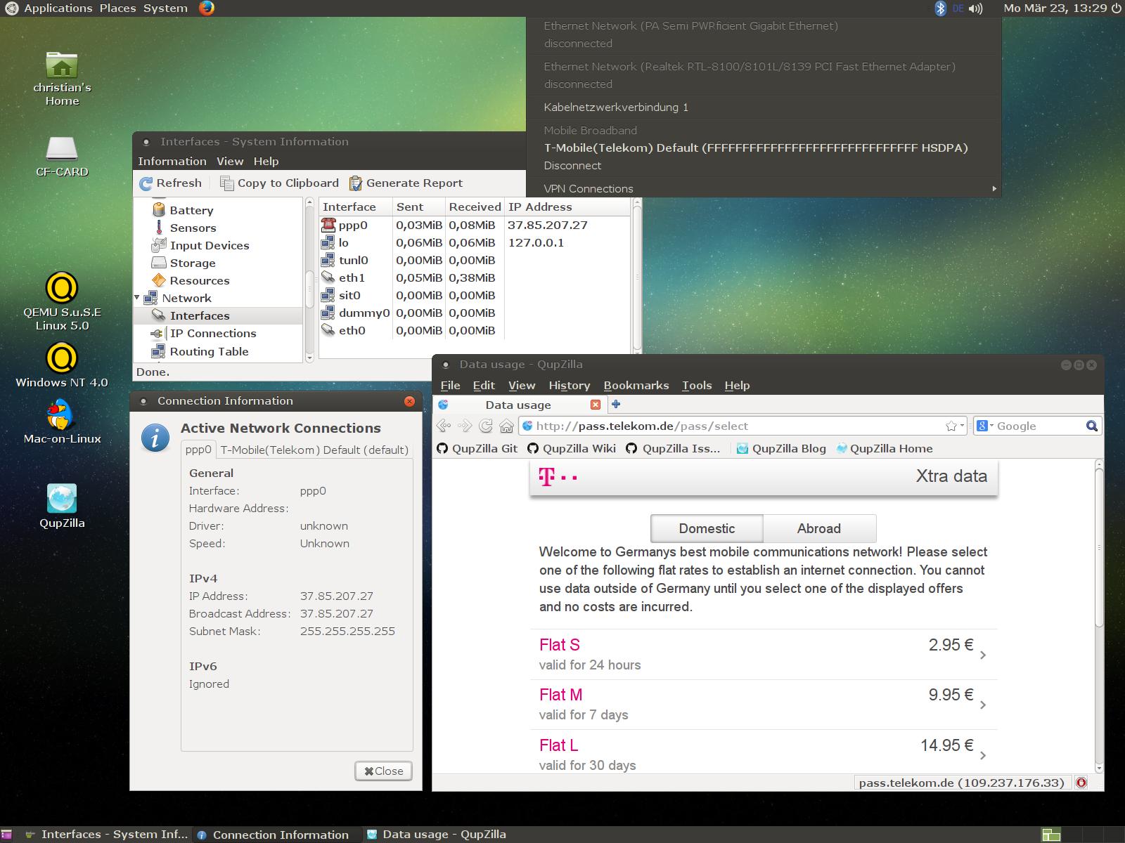1125x843 pixels.
Task: Select IP Connections in the sidebar
Action: [212, 333]
